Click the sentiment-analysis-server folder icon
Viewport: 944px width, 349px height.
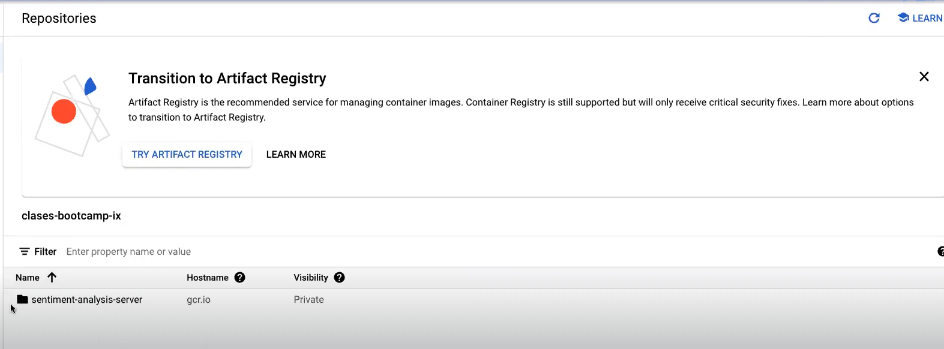(x=23, y=299)
